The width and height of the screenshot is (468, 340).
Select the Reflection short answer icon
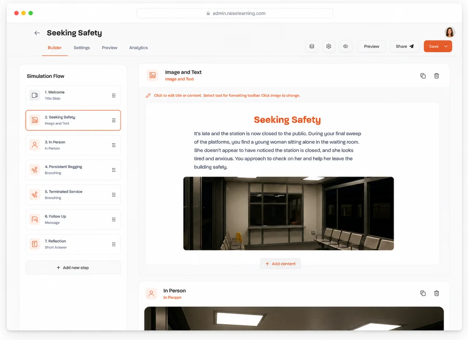pos(34,244)
